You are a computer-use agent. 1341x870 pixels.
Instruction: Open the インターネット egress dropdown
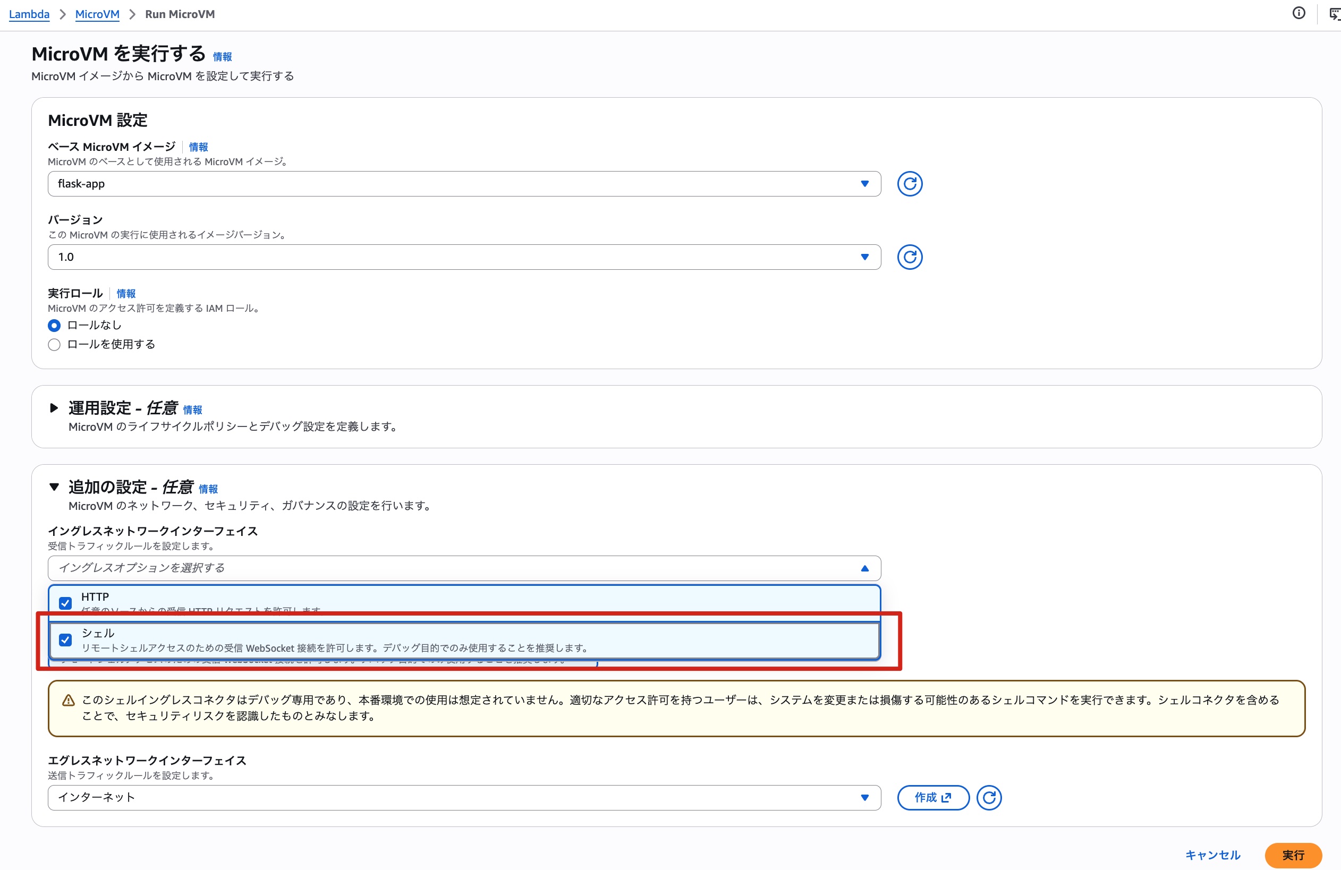[x=464, y=798]
